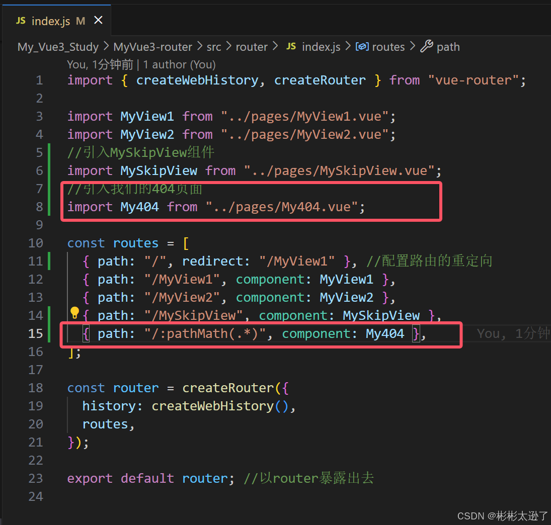
Task: Click createWebHistory() on line 19
Action: [220, 406]
